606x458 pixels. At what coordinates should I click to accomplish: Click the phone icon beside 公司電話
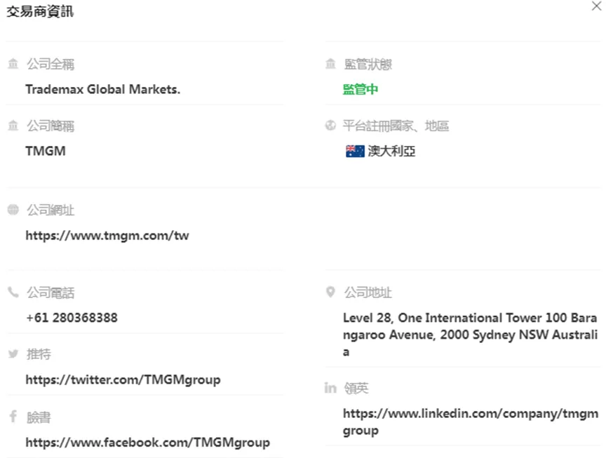click(13, 292)
